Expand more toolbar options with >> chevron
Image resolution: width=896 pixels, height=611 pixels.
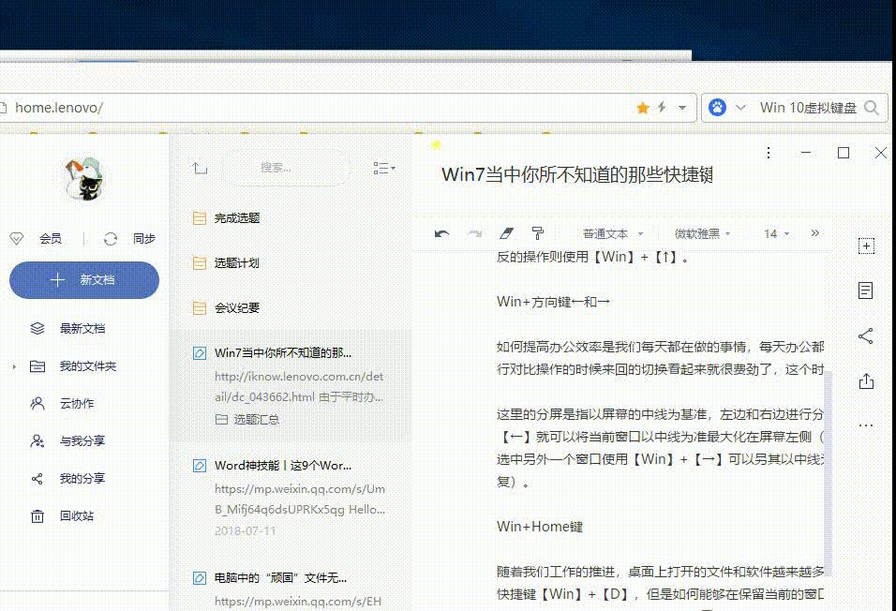click(816, 233)
